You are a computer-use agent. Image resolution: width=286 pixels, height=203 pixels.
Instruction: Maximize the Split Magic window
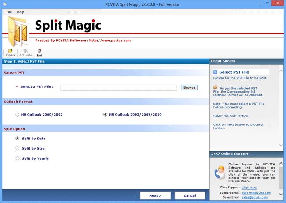[268, 3]
